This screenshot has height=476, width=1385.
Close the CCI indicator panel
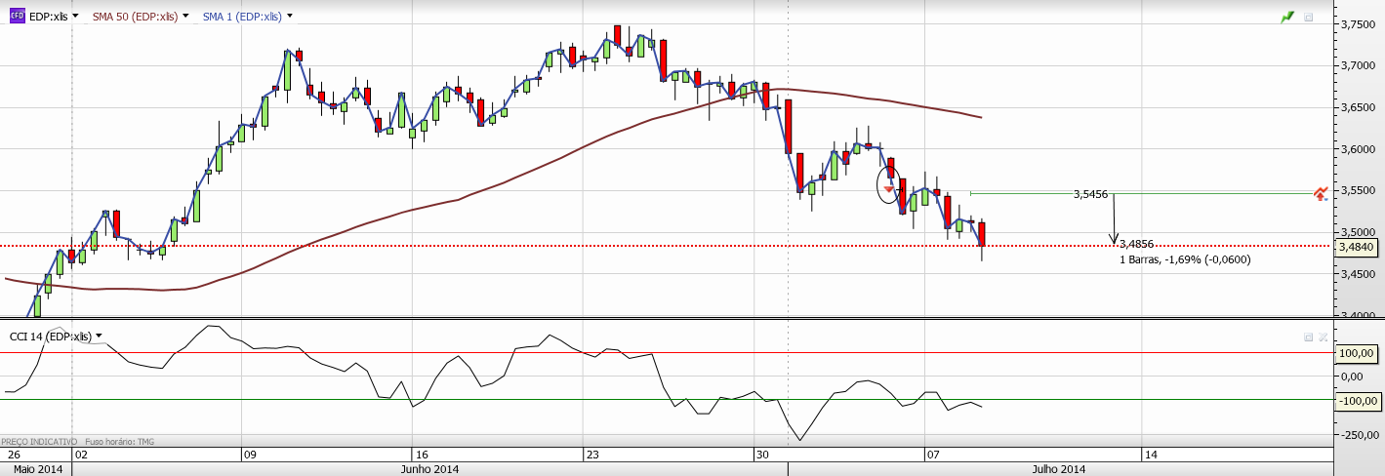pos(1323,337)
